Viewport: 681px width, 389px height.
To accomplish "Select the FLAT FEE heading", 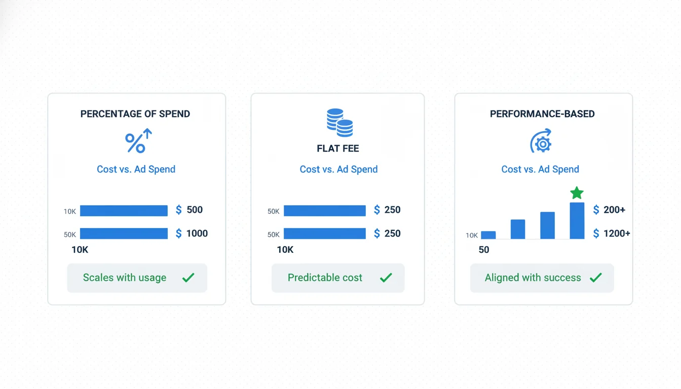I will coord(338,149).
